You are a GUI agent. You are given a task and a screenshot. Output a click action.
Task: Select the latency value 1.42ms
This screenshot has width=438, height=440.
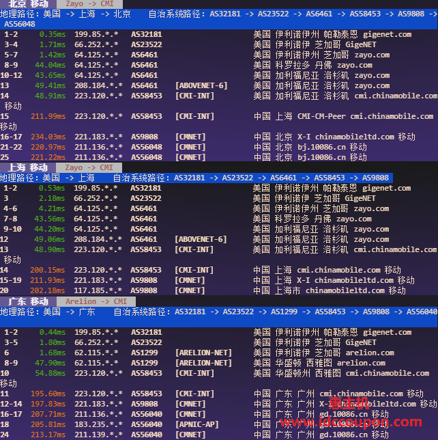pyautogui.click(x=53, y=55)
